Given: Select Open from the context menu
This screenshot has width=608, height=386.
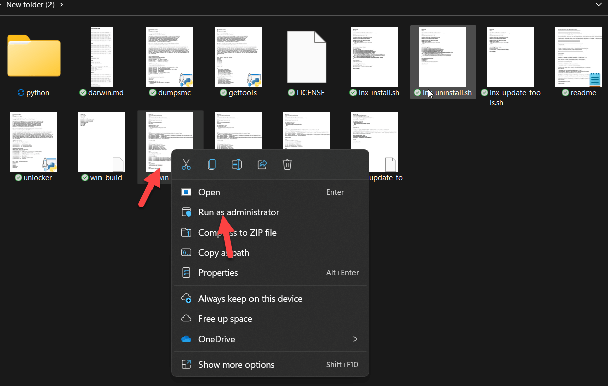Looking at the screenshot, I should [x=209, y=192].
